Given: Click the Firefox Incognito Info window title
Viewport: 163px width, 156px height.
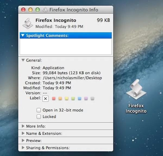Looking at the screenshot, I should (x=74, y=10).
